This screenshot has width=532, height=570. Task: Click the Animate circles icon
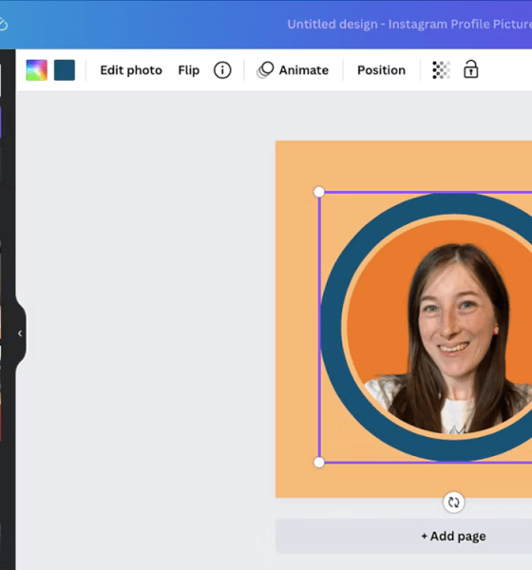click(x=265, y=69)
